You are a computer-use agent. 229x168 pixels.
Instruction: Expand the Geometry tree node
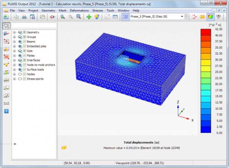(x=14, y=32)
